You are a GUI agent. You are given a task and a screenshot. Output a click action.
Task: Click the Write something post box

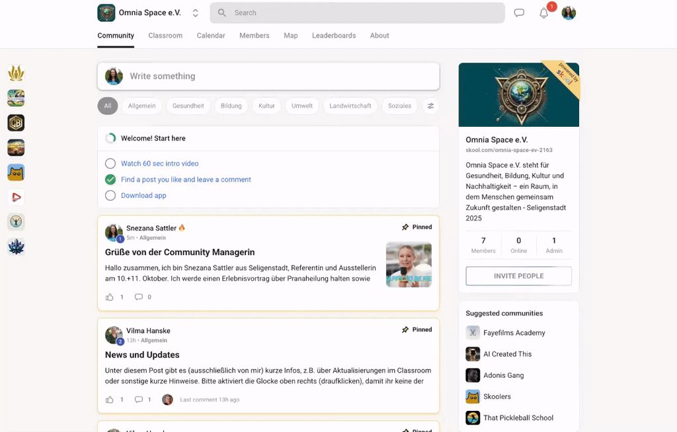pyautogui.click(x=268, y=77)
